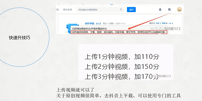
Task: Click the Lv 3 next level label
Action: point(171,23)
